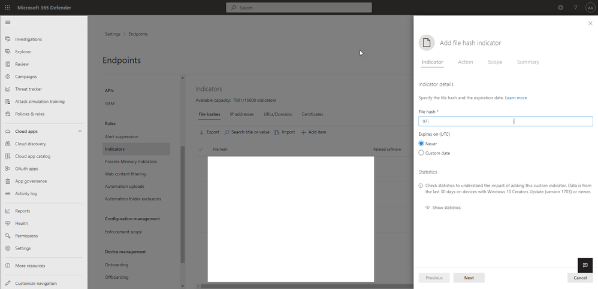Switch to the Action wizard tab

point(466,62)
